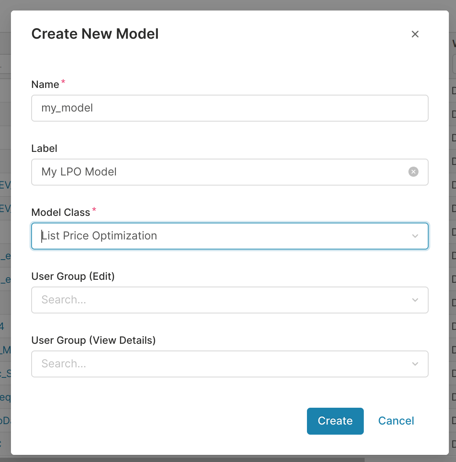456x462 pixels.
Task: Click the User Group (View Details) chevron arrow
Action: pos(415,364)
